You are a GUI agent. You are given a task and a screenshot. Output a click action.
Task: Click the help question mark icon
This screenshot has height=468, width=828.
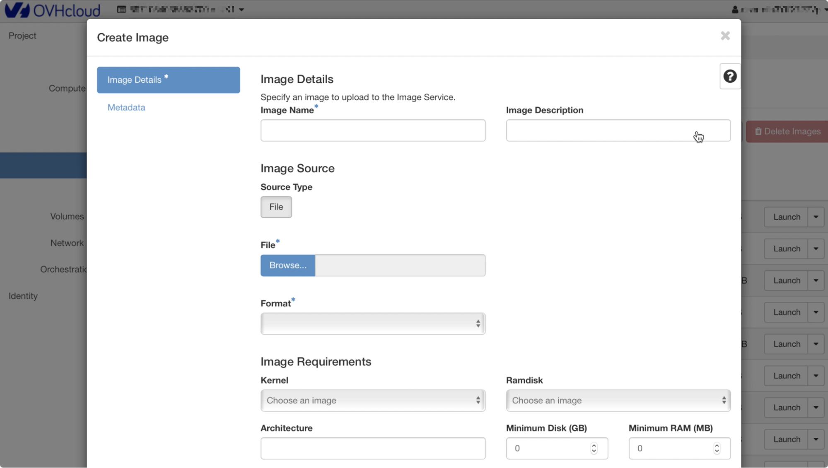(729, 76)
